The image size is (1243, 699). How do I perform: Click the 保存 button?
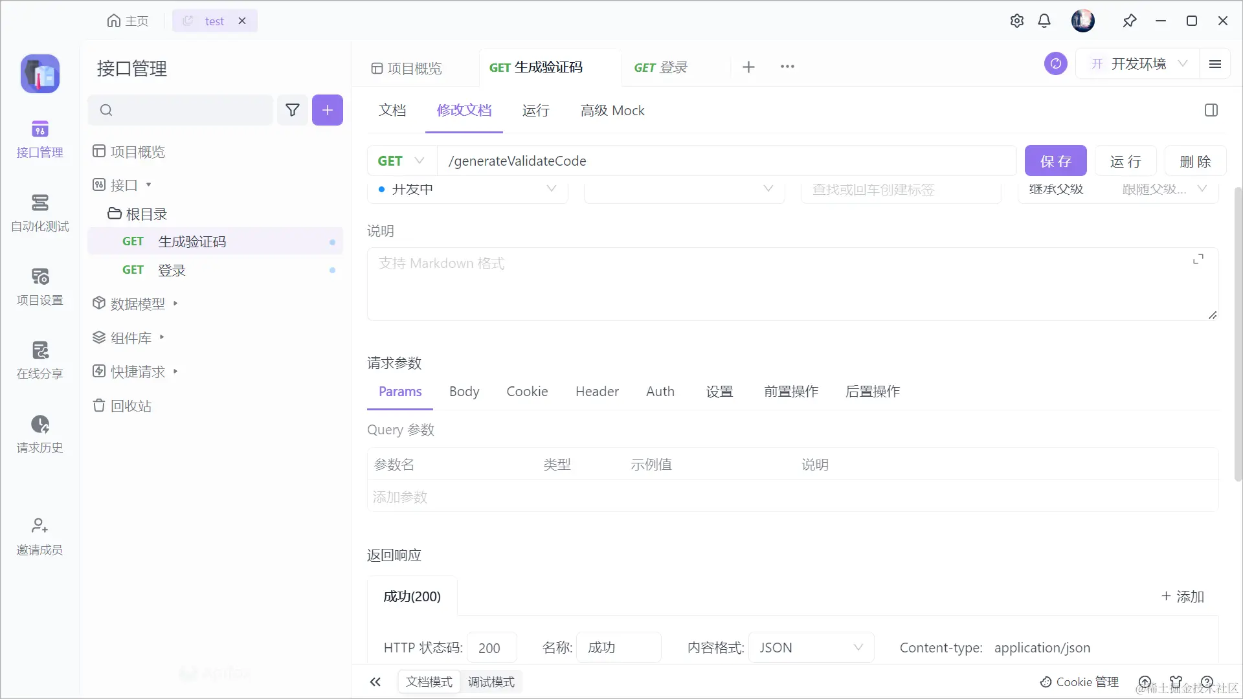pyautogui.click(x=1055, y=161)
